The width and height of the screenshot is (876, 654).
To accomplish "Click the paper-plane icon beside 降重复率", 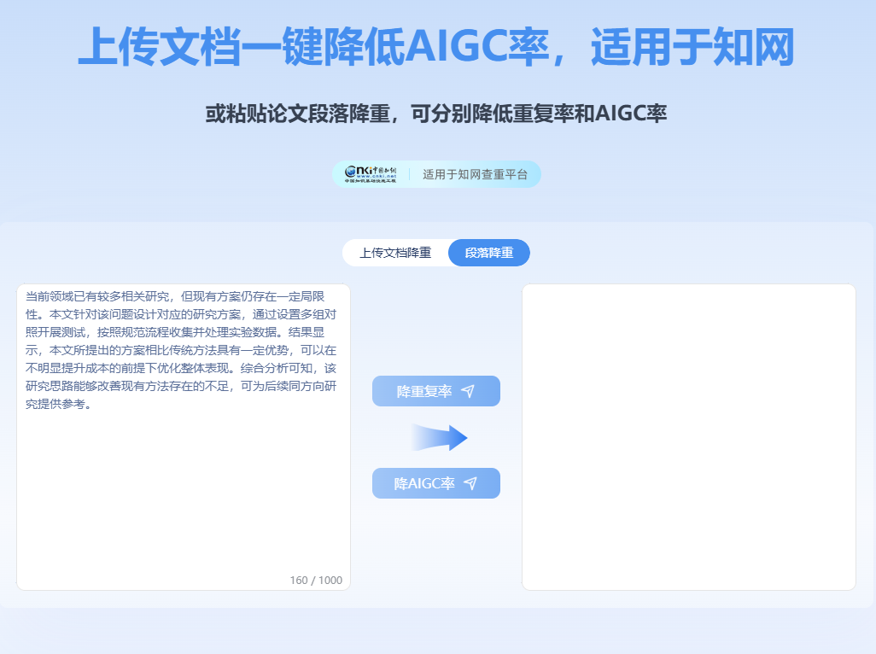I will 468,391.
